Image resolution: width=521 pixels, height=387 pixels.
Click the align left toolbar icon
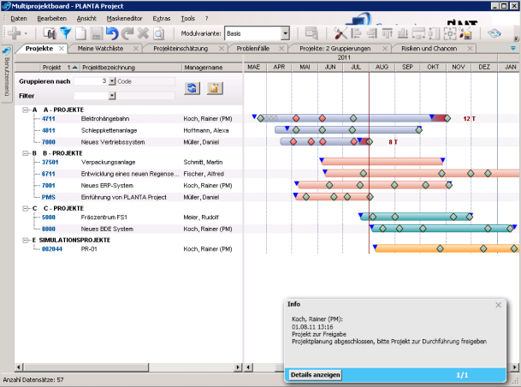click(356, 33)
